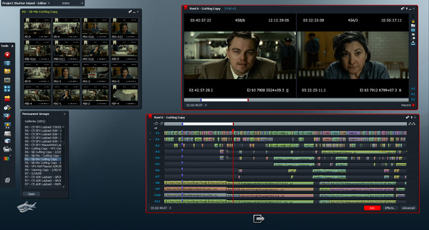Click the exit project door icon

(x=260, y=219)
